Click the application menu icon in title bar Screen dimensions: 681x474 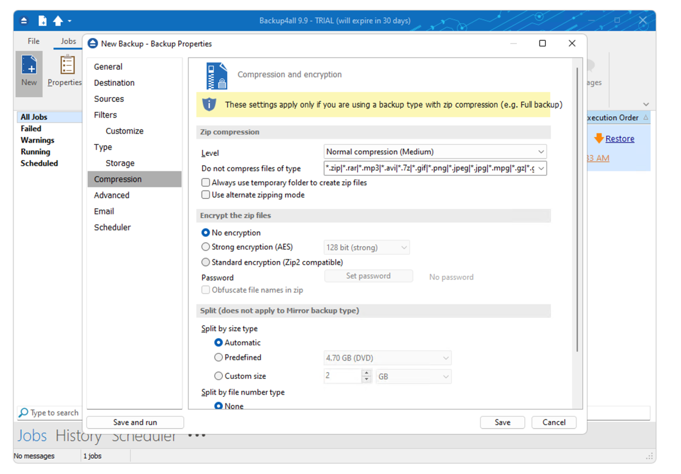pos(24,20)
